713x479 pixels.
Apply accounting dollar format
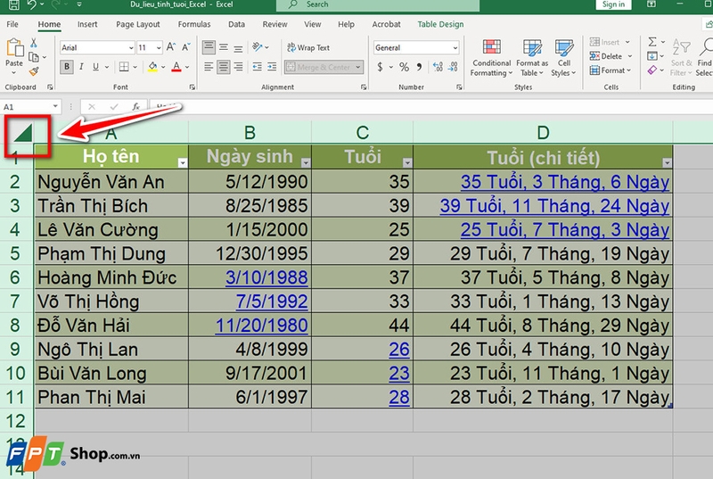pyautogui.click(x=381, y=67)
